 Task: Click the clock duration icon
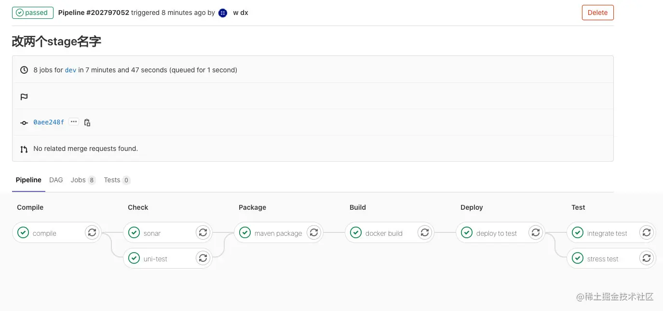24,70
